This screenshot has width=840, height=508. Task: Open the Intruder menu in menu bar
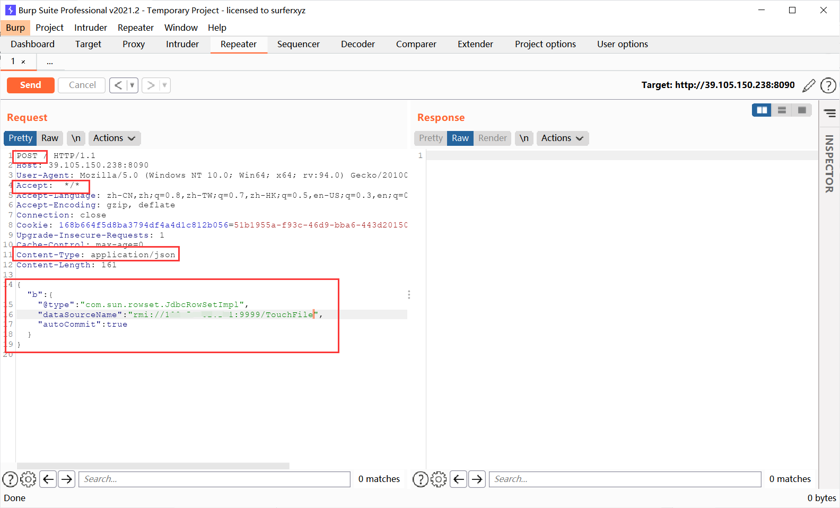click(x=91, y=28)
